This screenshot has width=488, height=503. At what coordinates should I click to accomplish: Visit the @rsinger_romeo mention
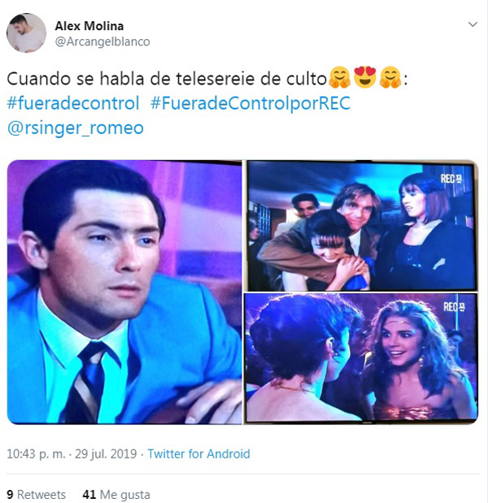(x=75, y=128)
